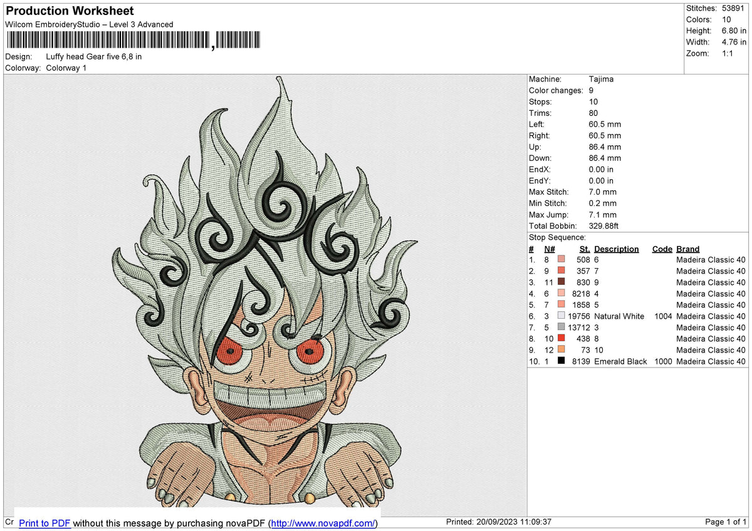This screenshot has width=752, height=531.
Task: Select the 'Natural White' description
Action: pyautogui.click(x=619, y=316)
